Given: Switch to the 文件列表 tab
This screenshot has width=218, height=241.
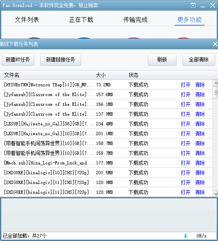Looking at the screenshot, I should (27, 20).
